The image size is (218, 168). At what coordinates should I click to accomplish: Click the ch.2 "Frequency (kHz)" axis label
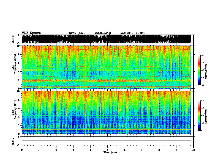pos(15,109)
